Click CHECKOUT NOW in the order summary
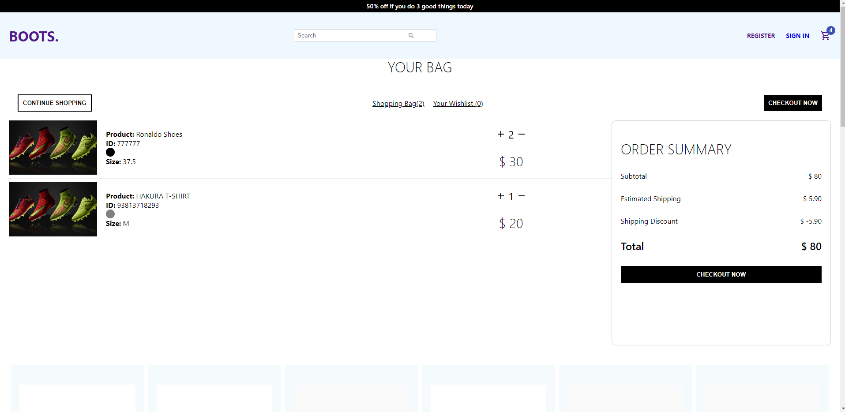 tap(721, 274)
